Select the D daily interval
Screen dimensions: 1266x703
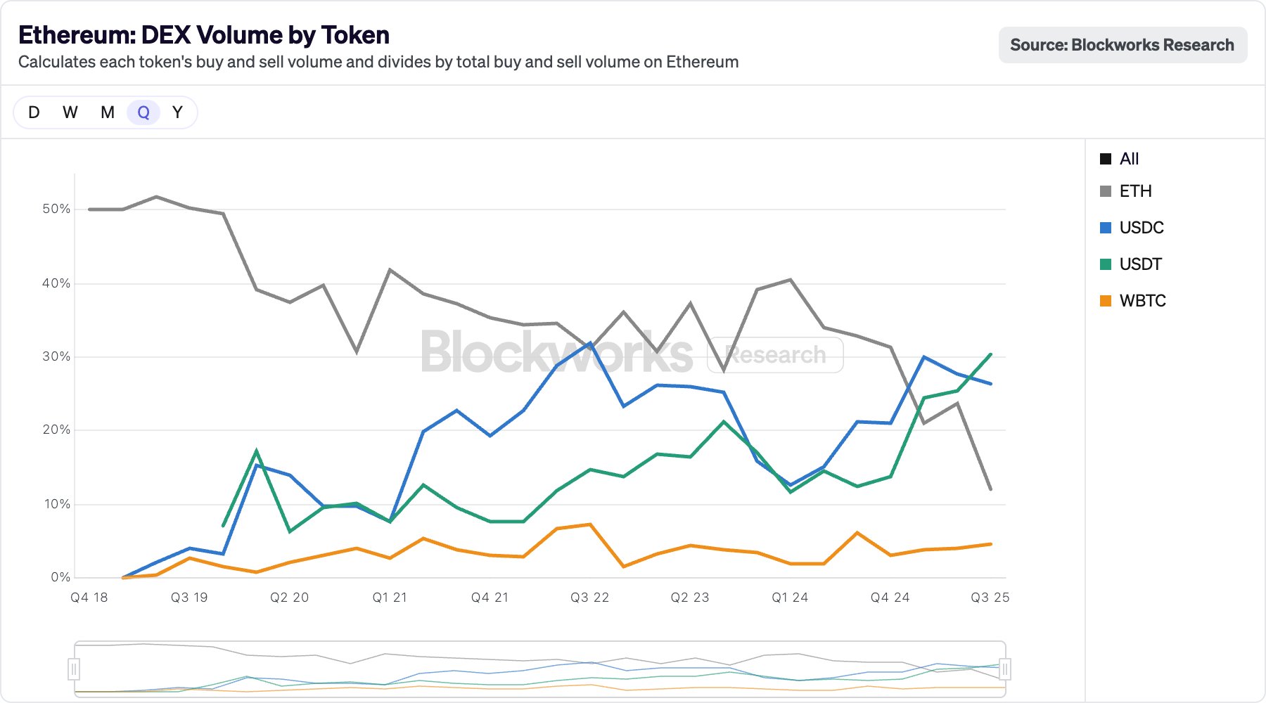[x=34, y=112]
